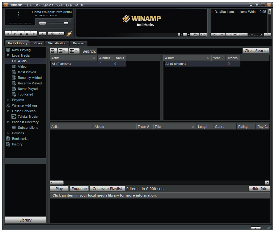
Task: Click the Eject open file button
Action: 42,34
